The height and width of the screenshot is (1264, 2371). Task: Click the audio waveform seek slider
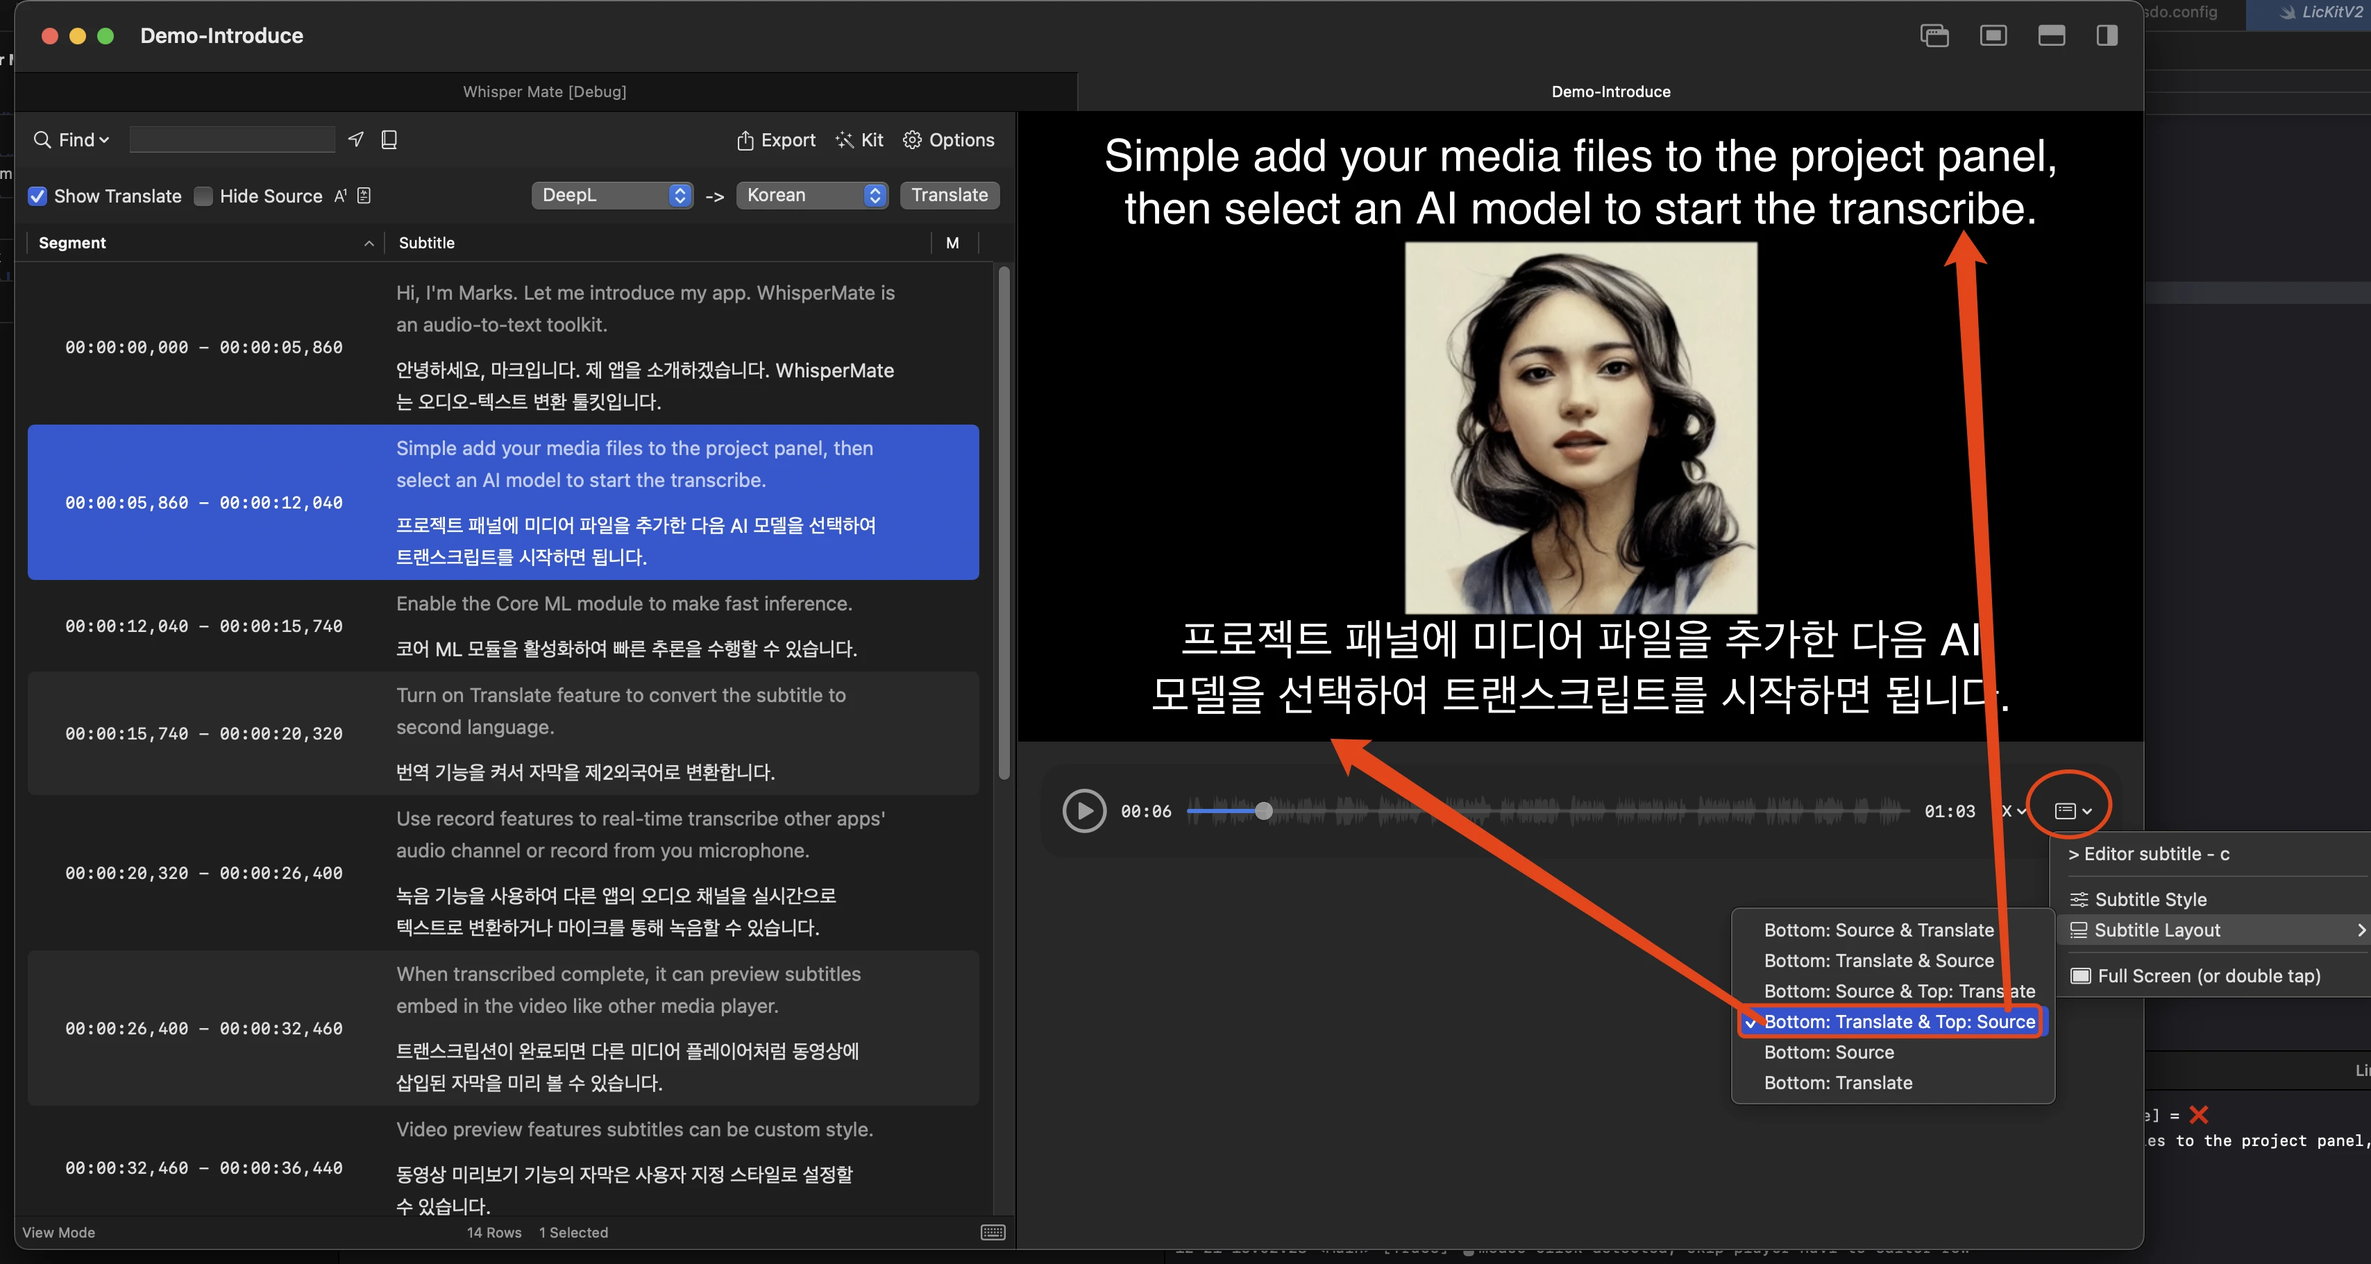1547,810
